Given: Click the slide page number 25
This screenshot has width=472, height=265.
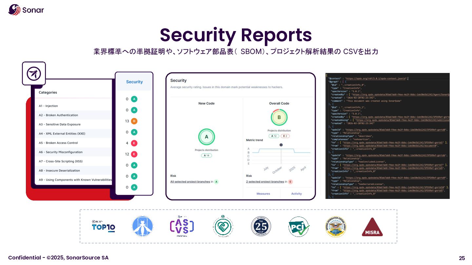Looking at the screenshot, I should click(462, 258).
